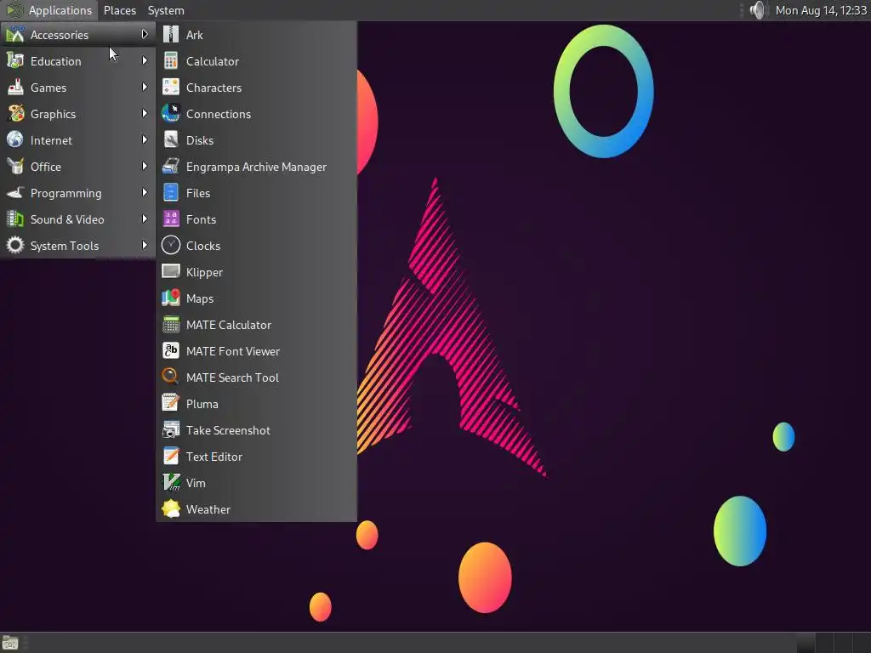
Task: Expand the Sound & Video submenu arrow
Action: [x=145, y=219]
